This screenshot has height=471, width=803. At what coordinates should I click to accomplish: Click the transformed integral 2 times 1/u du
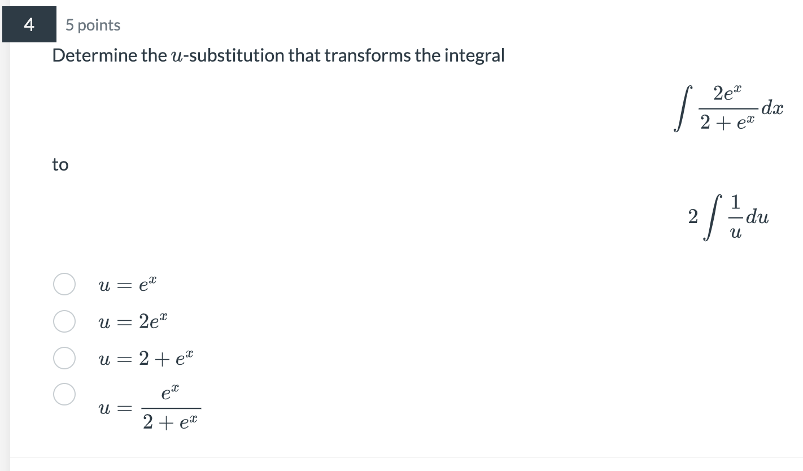click(730, 216)
